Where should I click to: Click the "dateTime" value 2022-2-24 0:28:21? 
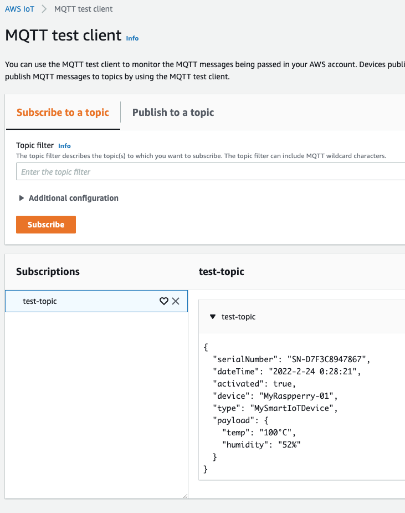312,372
